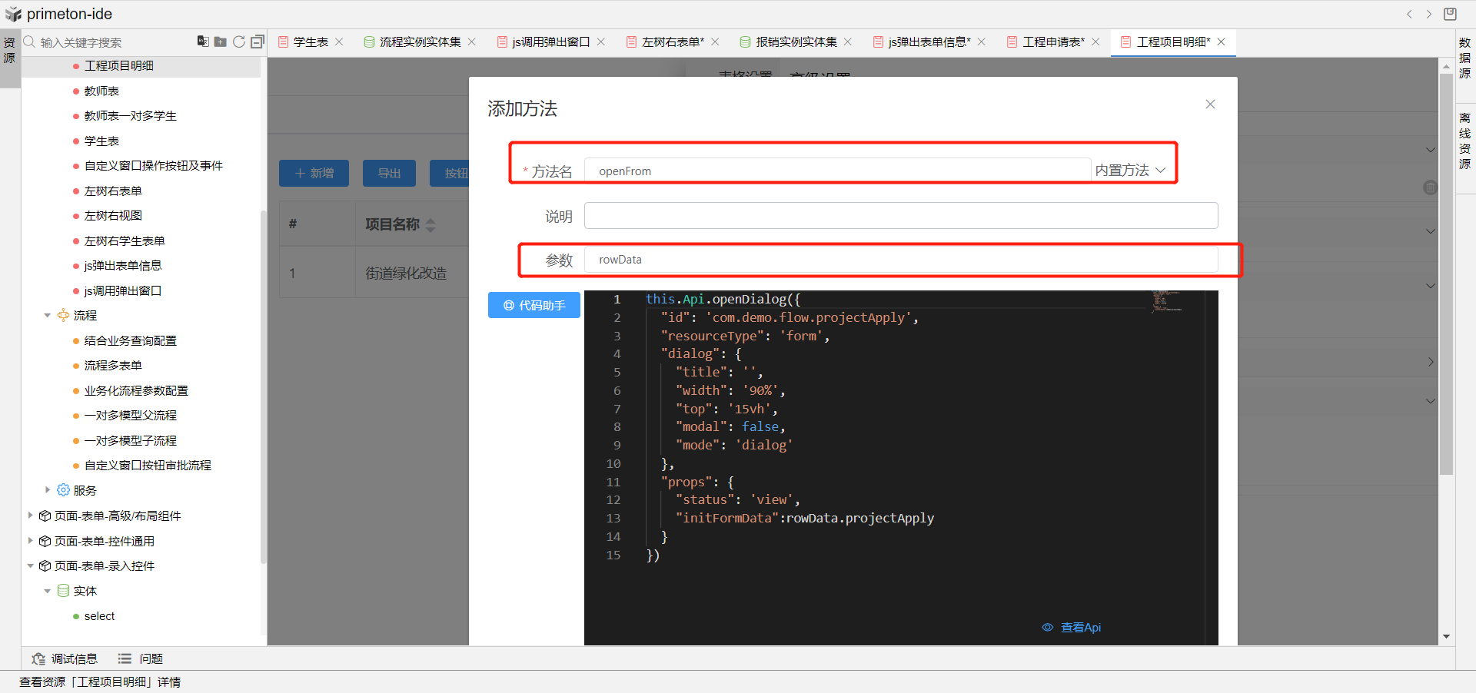Click the save icon in the top right
This screenshot has height=693, width=1476.
coord(1450,14)
